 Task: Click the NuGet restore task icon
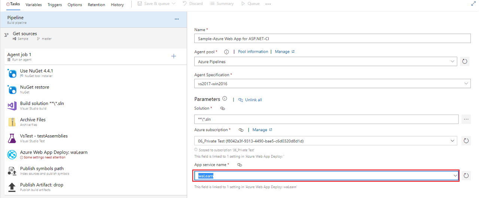pyautogui.click(x=12, y=89)
